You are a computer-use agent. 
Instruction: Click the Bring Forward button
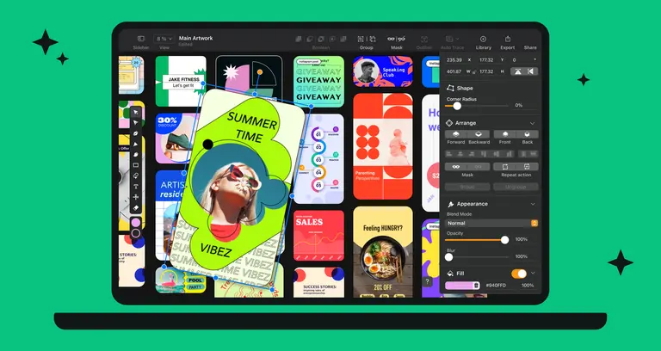click(x=455, y=134)
